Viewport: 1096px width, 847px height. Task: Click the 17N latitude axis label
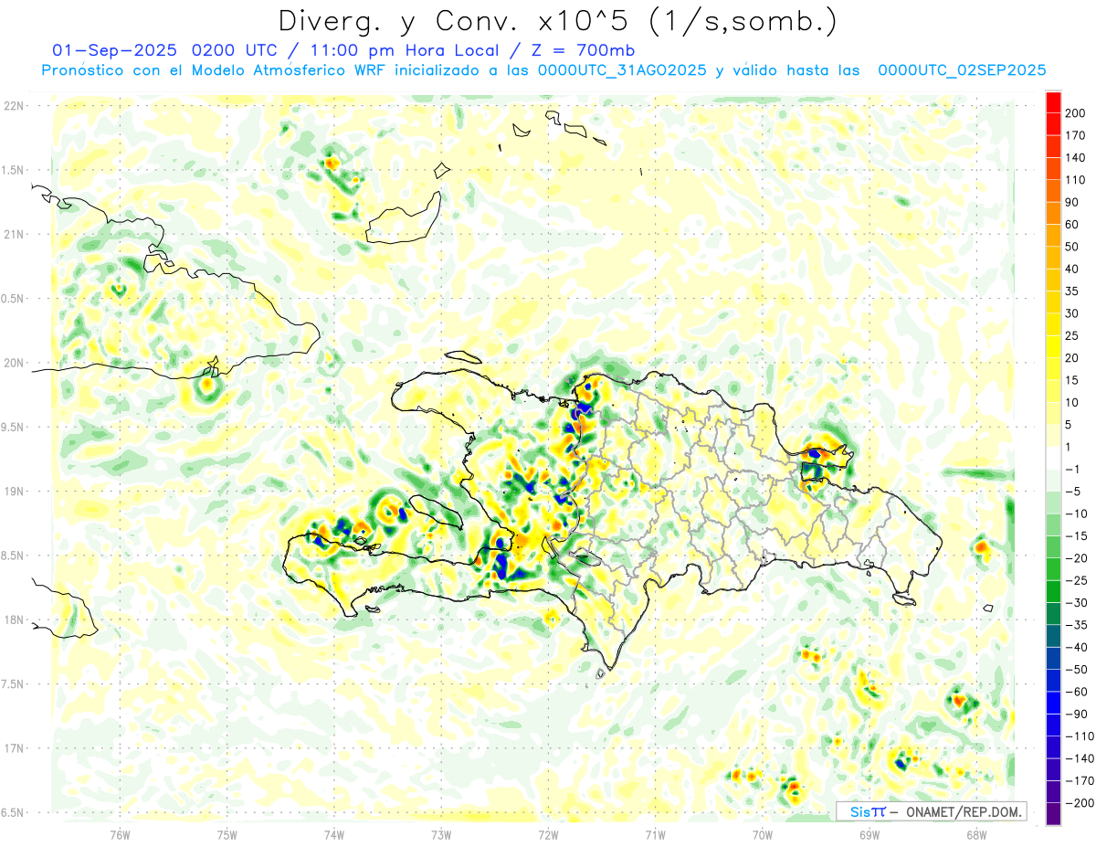coord(14,748)
